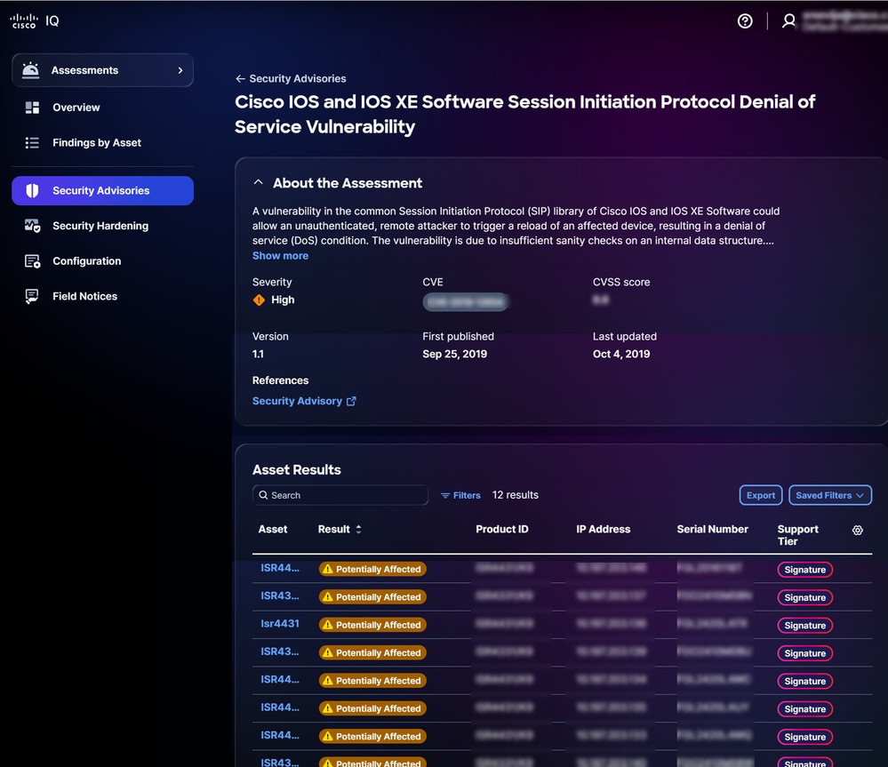The height and width of the screenshot is (767, 888).
Task: Click warning icon in the Isr4431 row
Action: coord(327,625)
